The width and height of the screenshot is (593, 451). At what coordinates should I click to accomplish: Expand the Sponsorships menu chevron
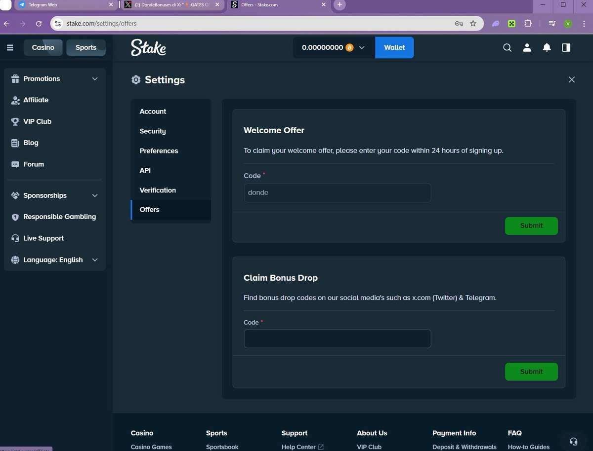pyautogui.click(x=95, y=195)
